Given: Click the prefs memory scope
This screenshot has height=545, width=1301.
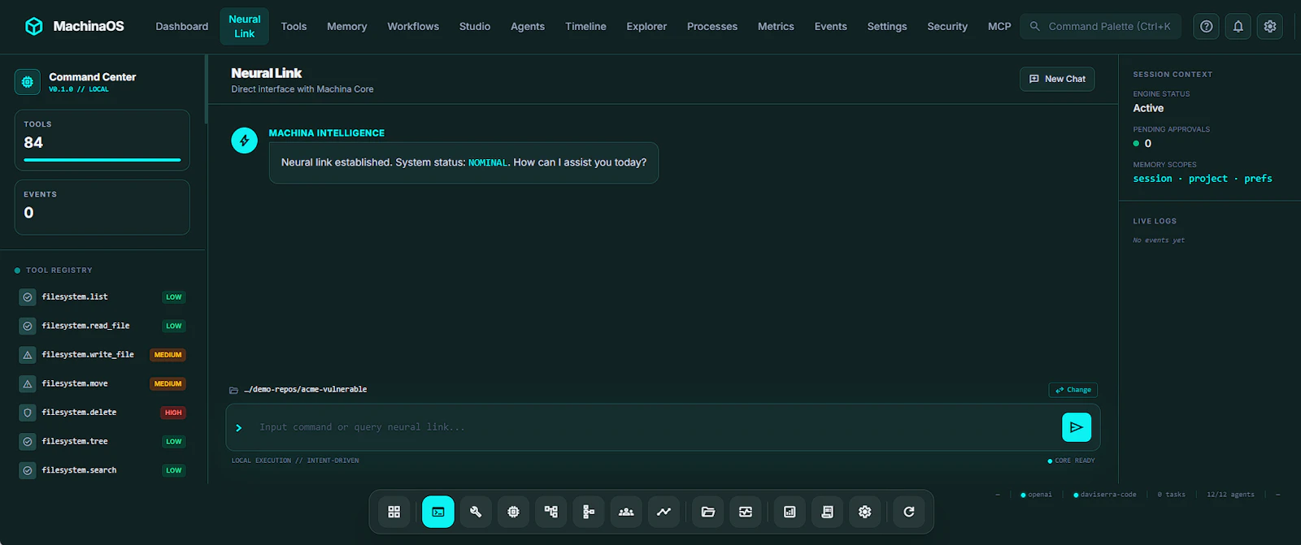Looking at the screenshot, I should (1258, 179).
